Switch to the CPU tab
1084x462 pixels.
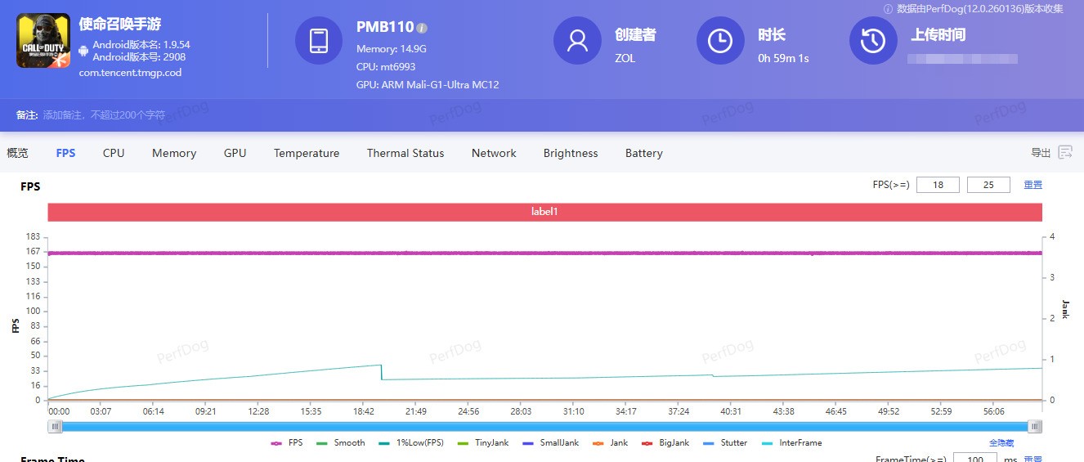coord(114,153)
